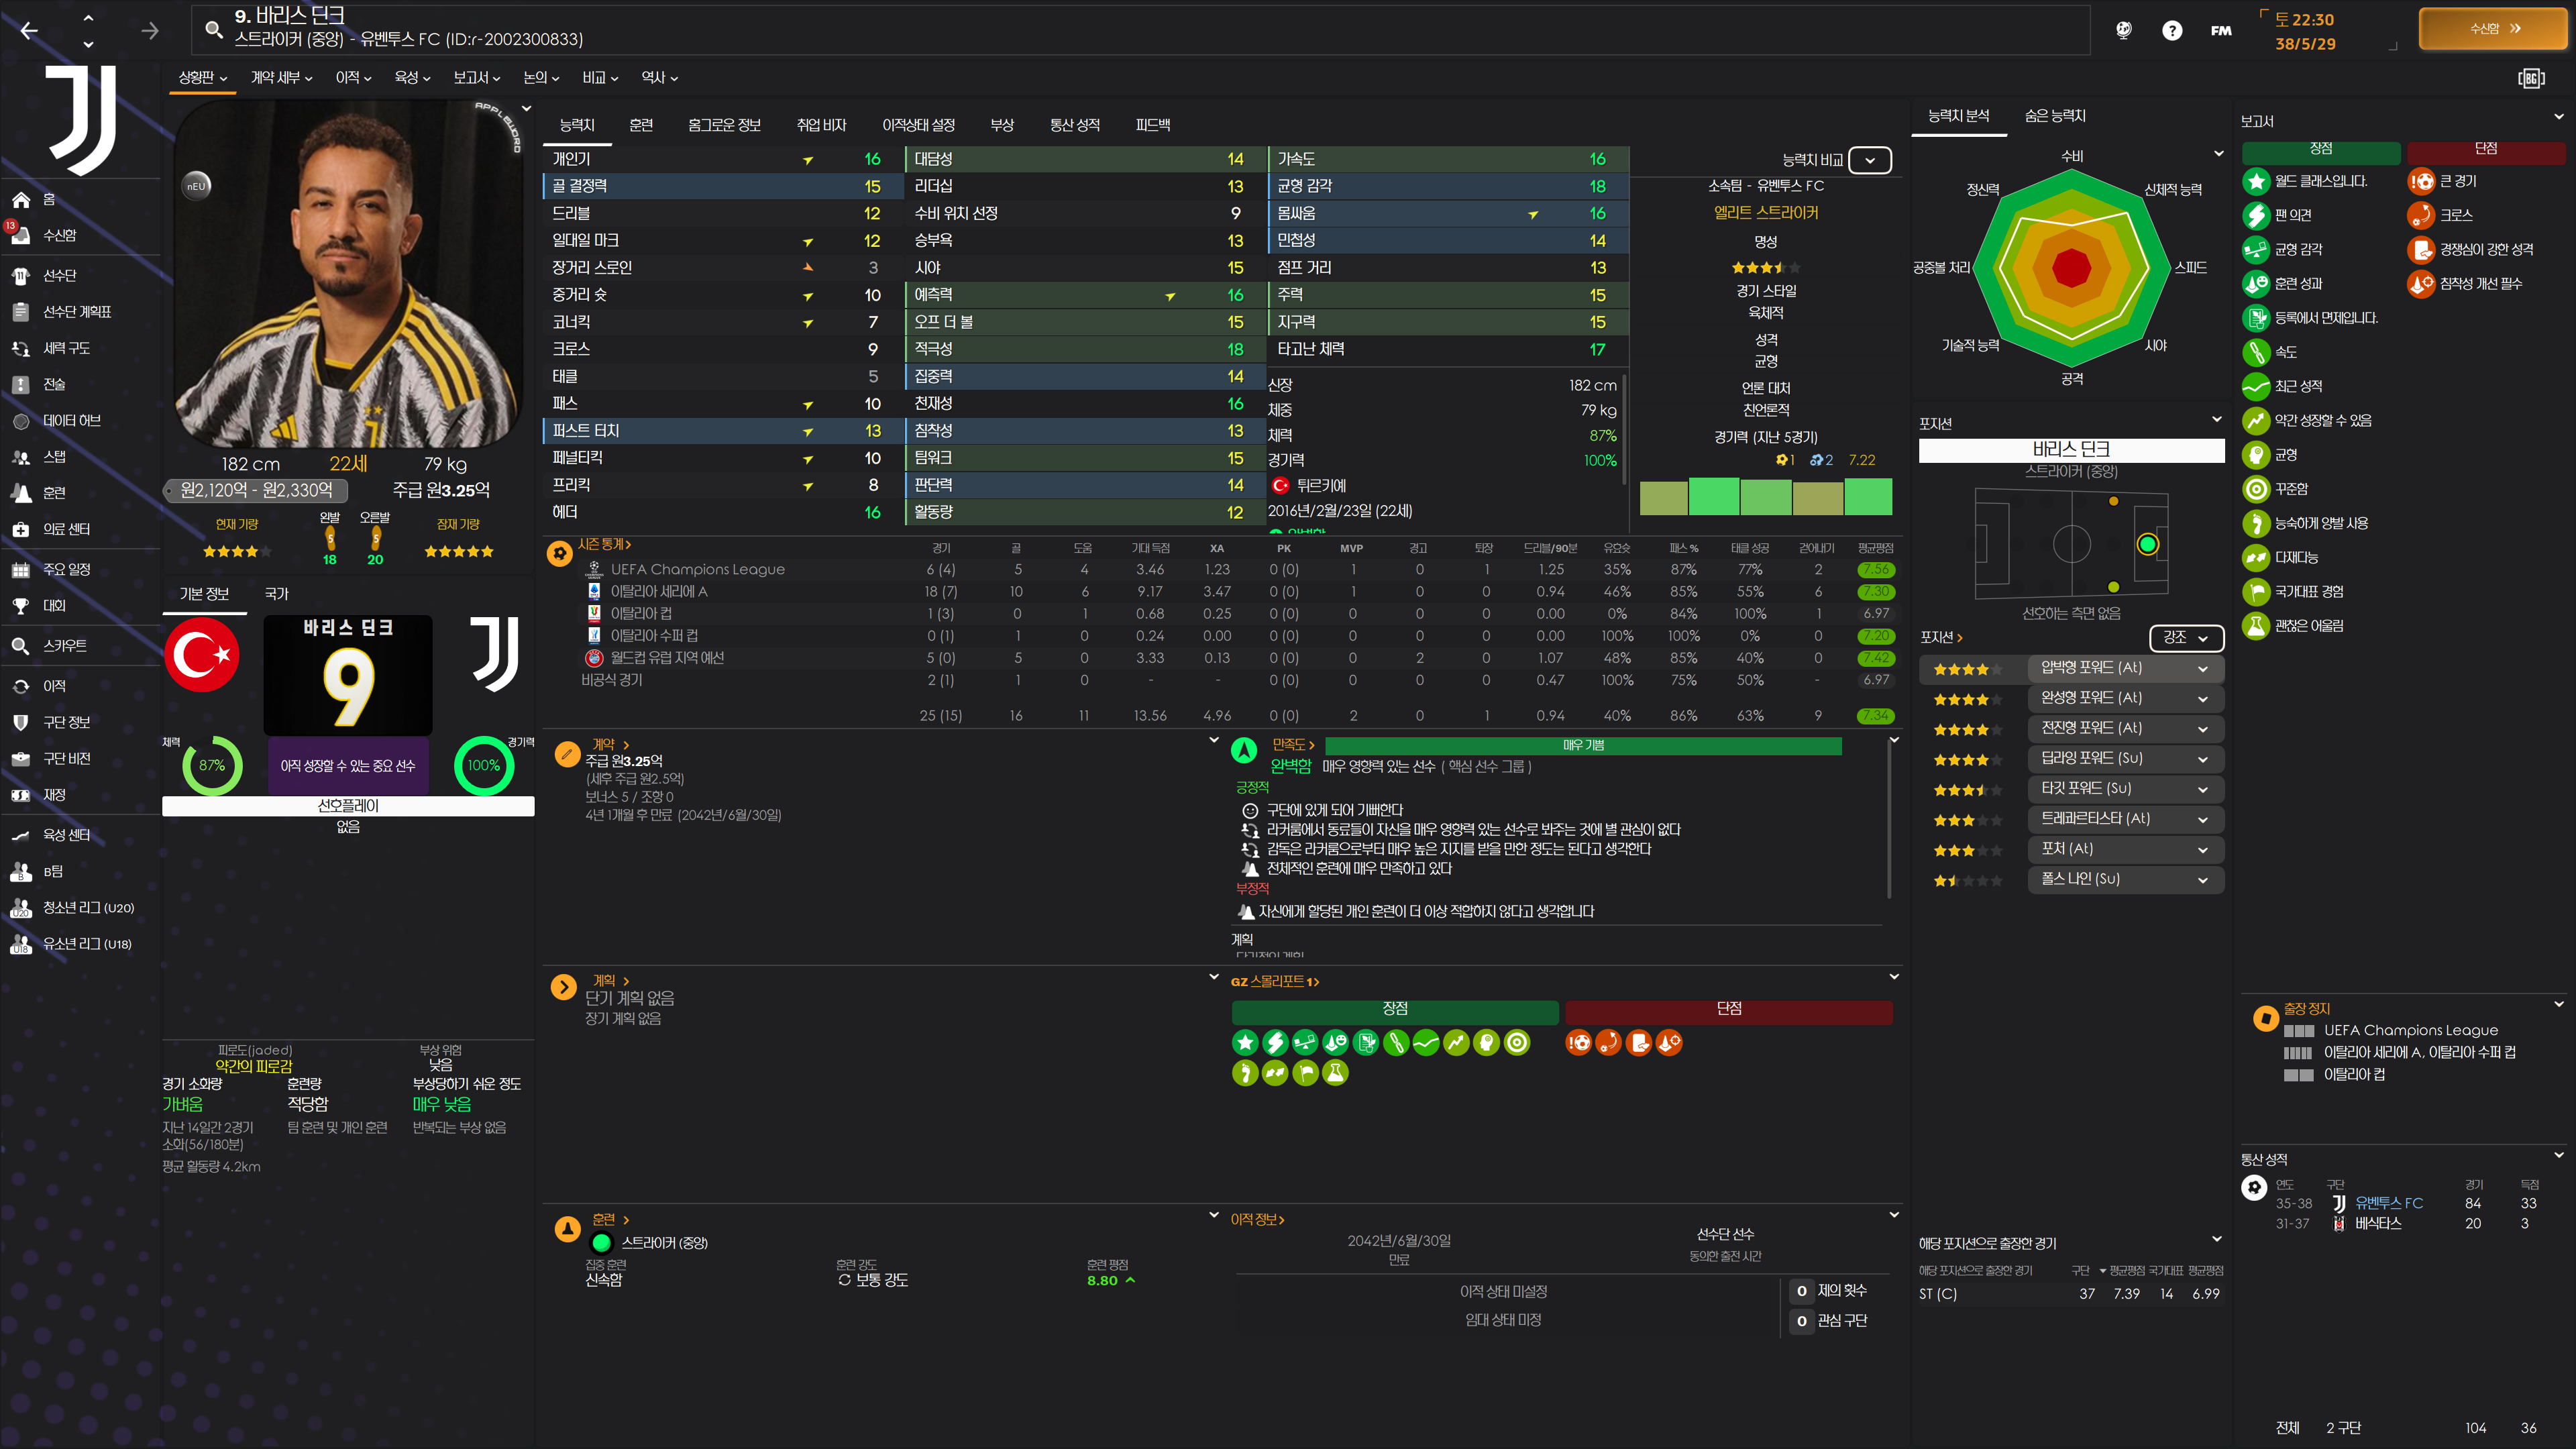2576x1449 pixels.
Task: Click the player portrait photo
Action: click(348, 275)
